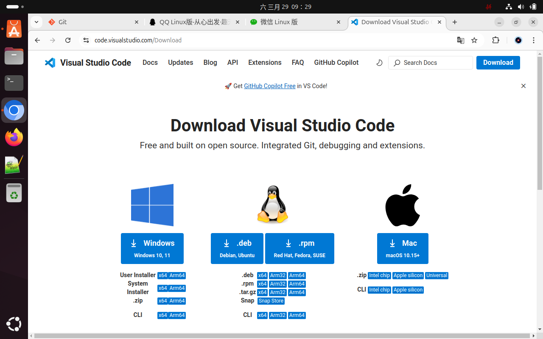
Task: Click the system volume icon in top bar
Action: (521, 7)
